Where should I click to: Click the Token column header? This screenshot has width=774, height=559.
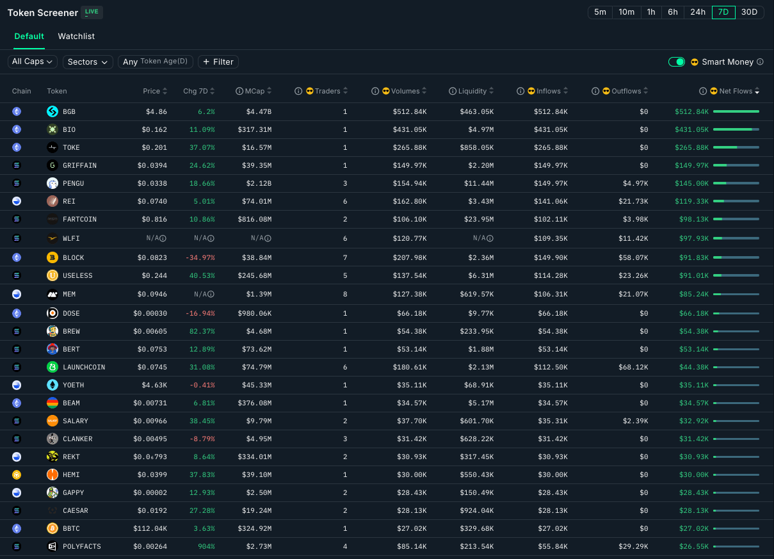[57, 91]
